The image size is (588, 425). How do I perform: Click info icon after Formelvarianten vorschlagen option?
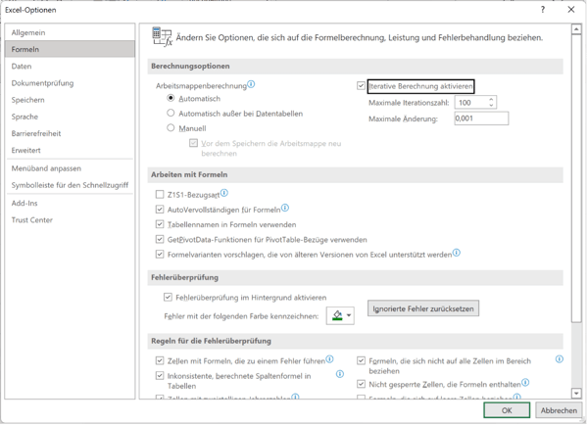coord(457,253)
